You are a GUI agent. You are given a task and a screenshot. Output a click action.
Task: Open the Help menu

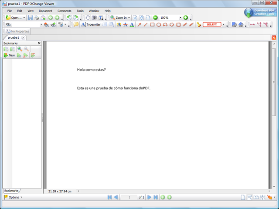click(x=107, y=11)
